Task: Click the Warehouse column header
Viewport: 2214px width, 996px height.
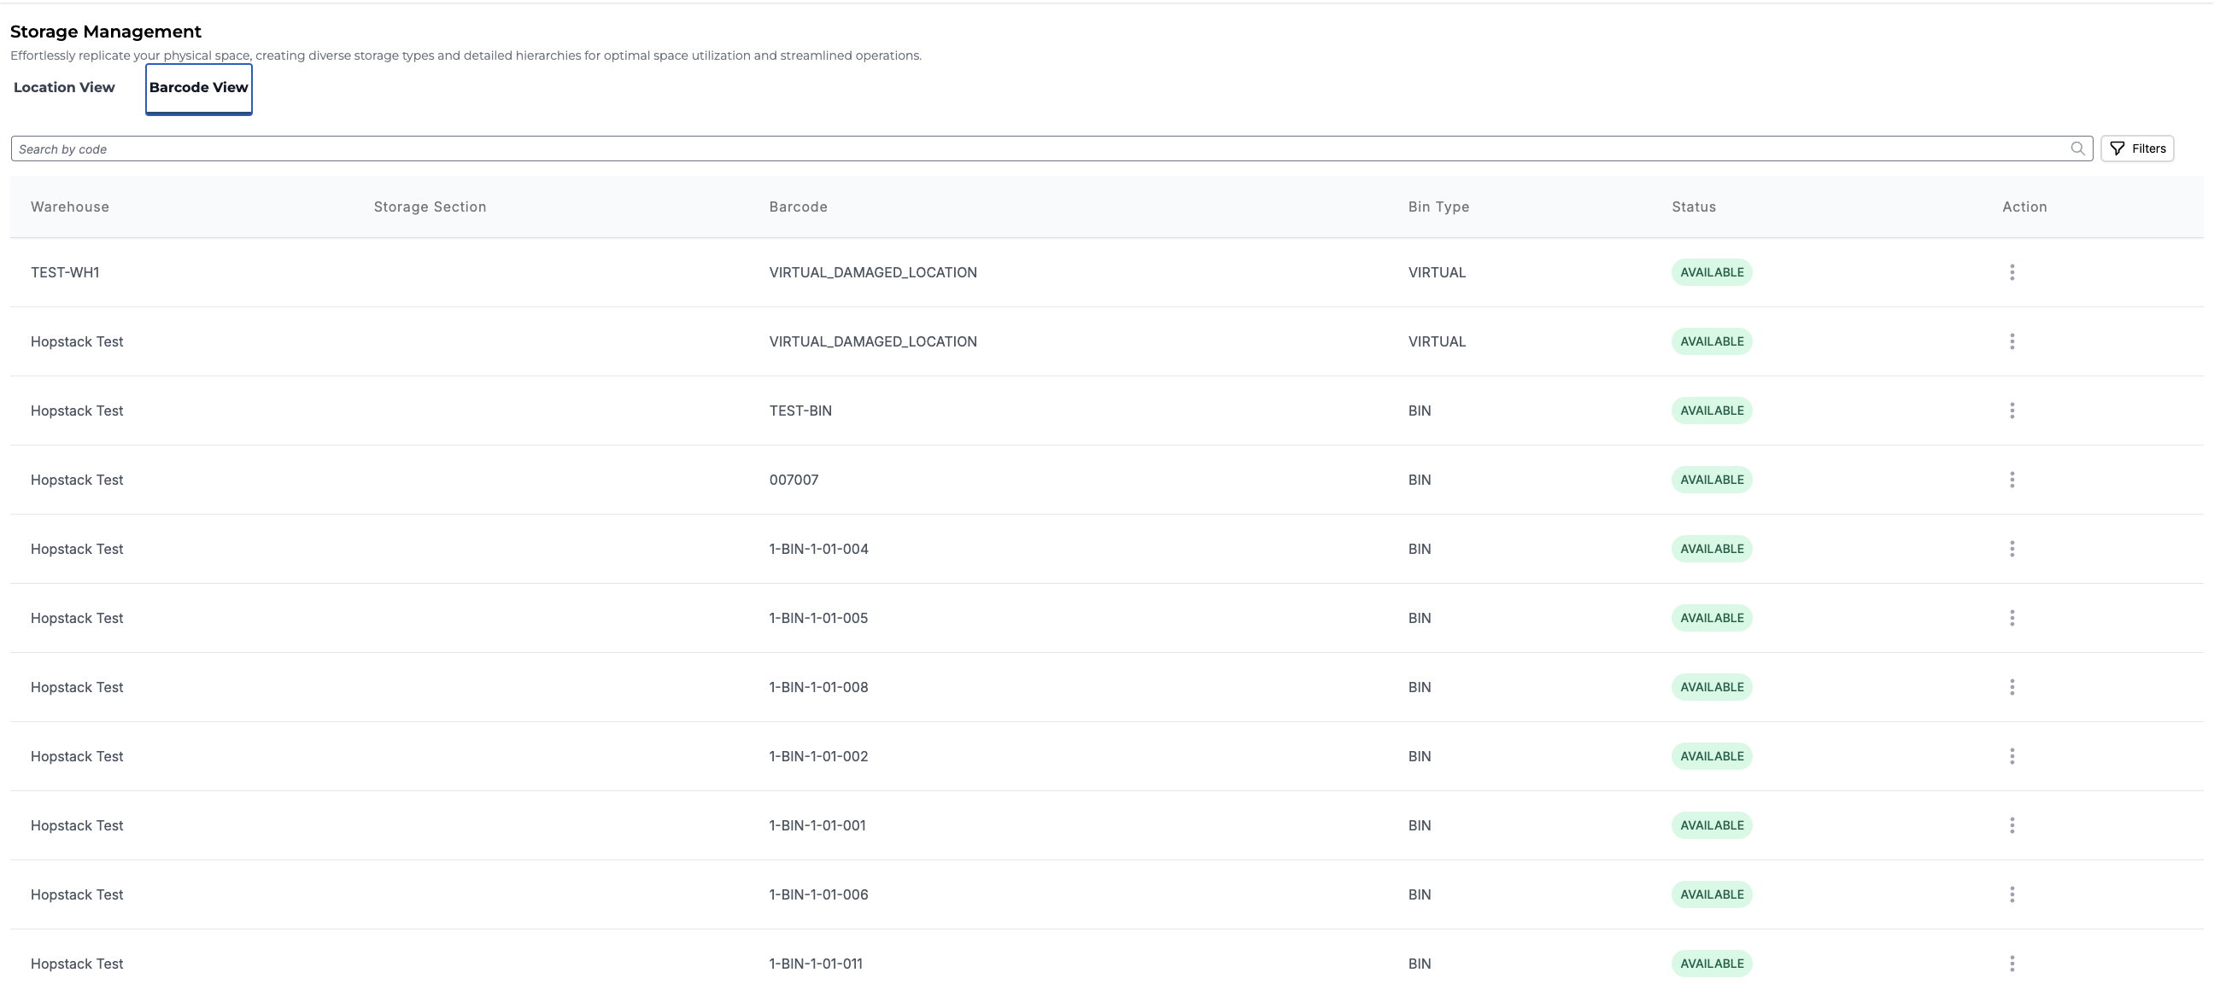Action: tap(70, 207)
